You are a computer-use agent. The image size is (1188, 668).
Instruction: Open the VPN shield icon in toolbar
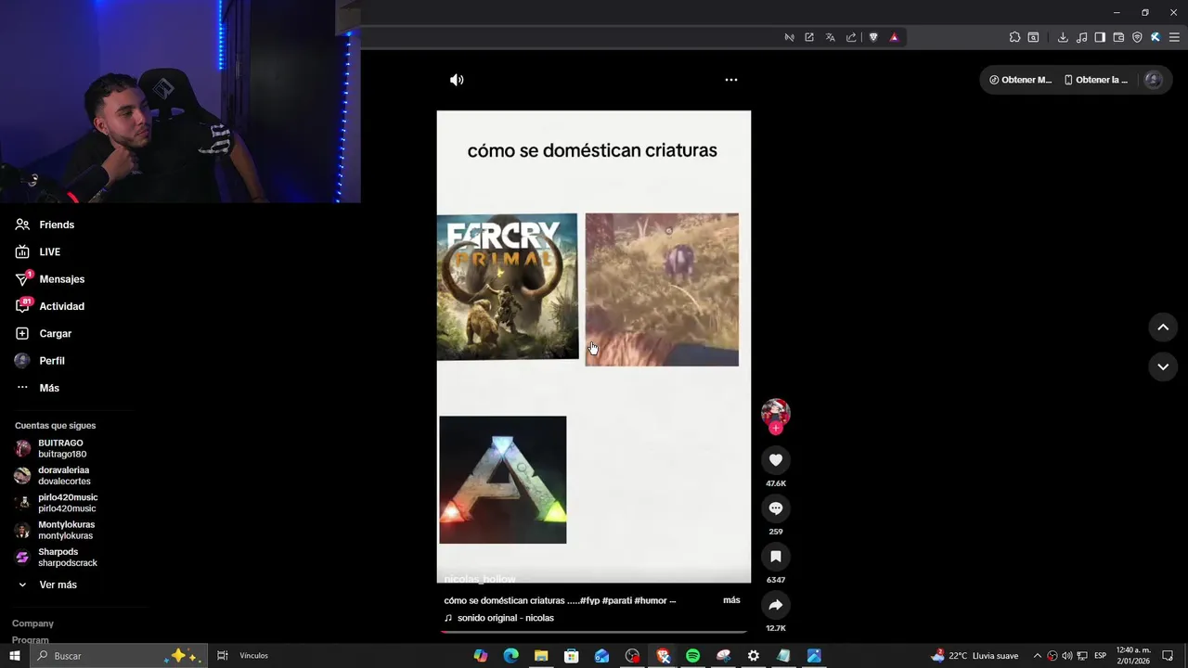point(1137,37)
